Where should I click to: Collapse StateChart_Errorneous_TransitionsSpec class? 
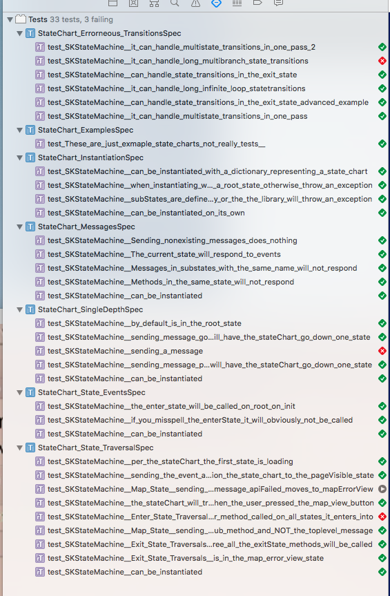coord(20,33)
